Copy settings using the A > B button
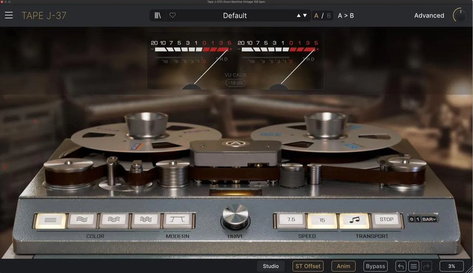Viewport: 473px width, 273px height. (346, 15)
